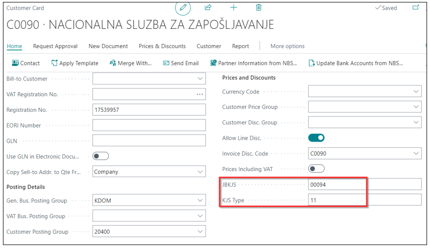The image size is (430, 248).
Task: Click the Send Email envelope icon
Action: coord(166,63)
